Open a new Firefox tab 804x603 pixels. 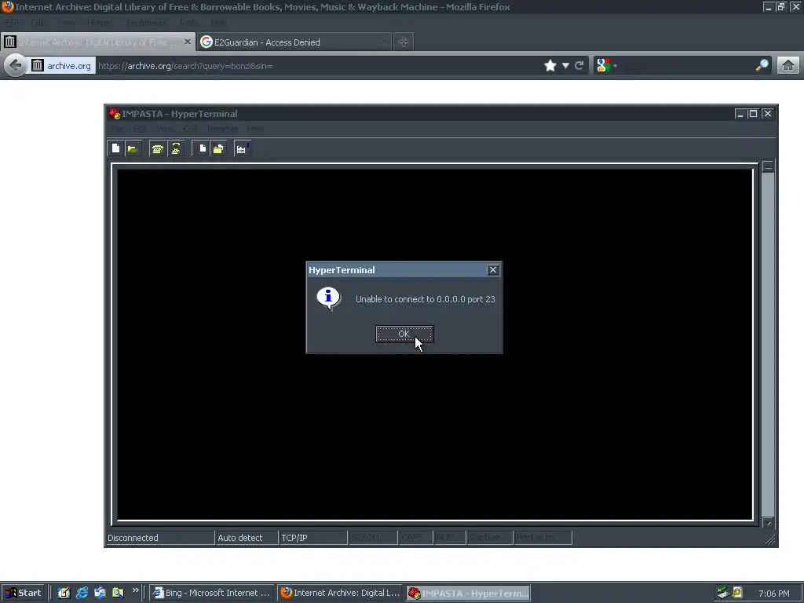404,42
